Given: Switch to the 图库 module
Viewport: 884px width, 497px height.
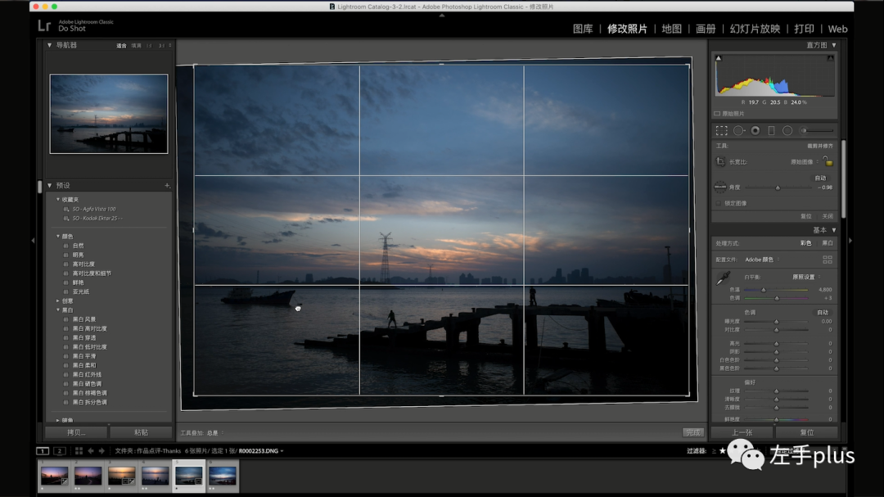Looking at the screenshot, I should click(x=583, y=29).
